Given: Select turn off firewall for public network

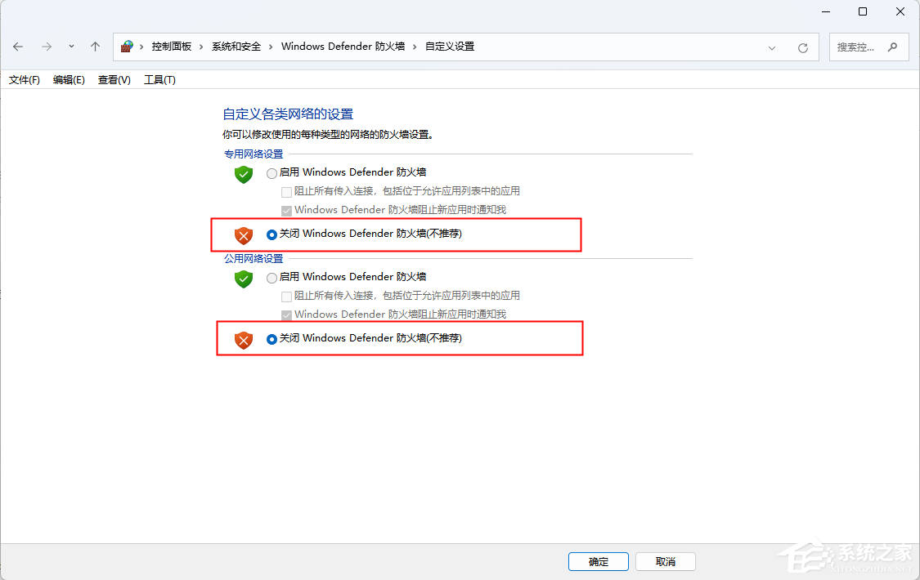Looking at the screenshot, I should pos(272,339).
